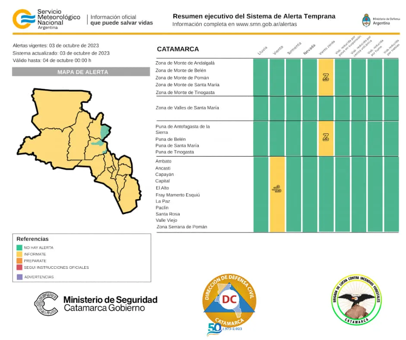Screen dimensions: 406x340
Task: Click the 'Paclín' row
Action: coord(162,208)
